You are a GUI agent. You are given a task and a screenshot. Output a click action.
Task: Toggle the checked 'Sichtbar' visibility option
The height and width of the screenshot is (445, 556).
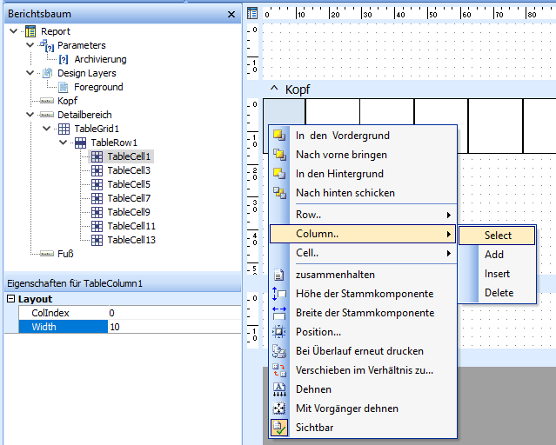pos(315,428)
